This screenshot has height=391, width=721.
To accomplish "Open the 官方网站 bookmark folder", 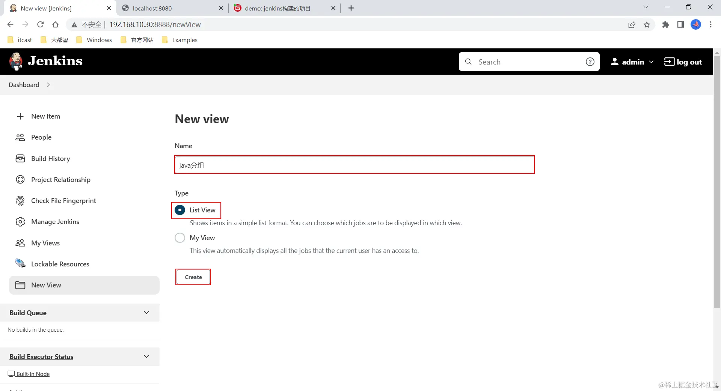I will click(x=137, y=40).
